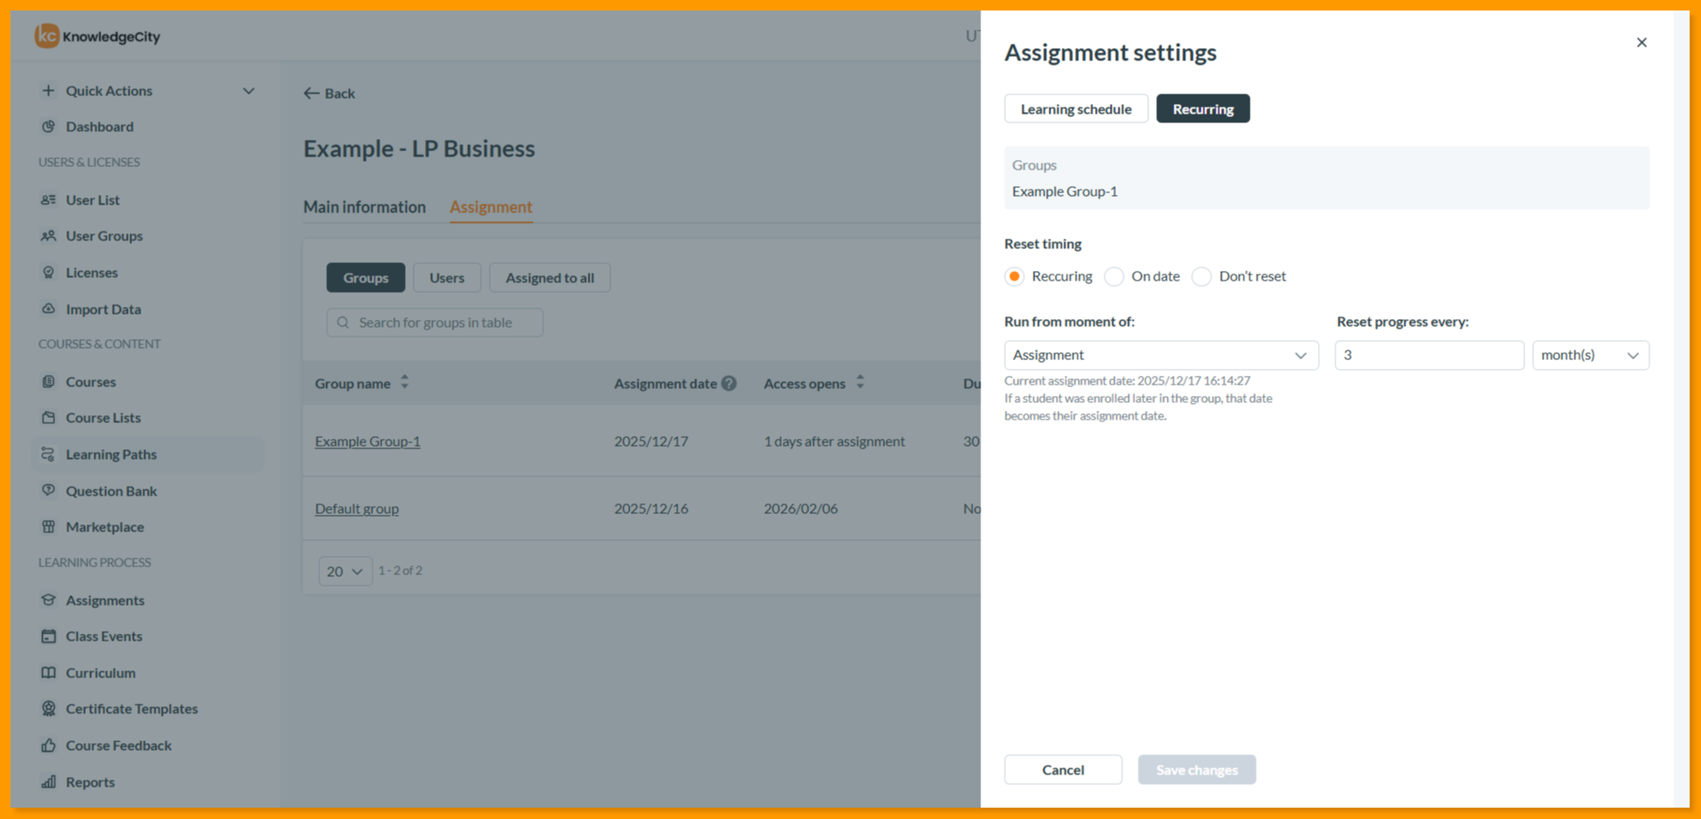
Task: Open the Default group link
Action: pos(357,509)
